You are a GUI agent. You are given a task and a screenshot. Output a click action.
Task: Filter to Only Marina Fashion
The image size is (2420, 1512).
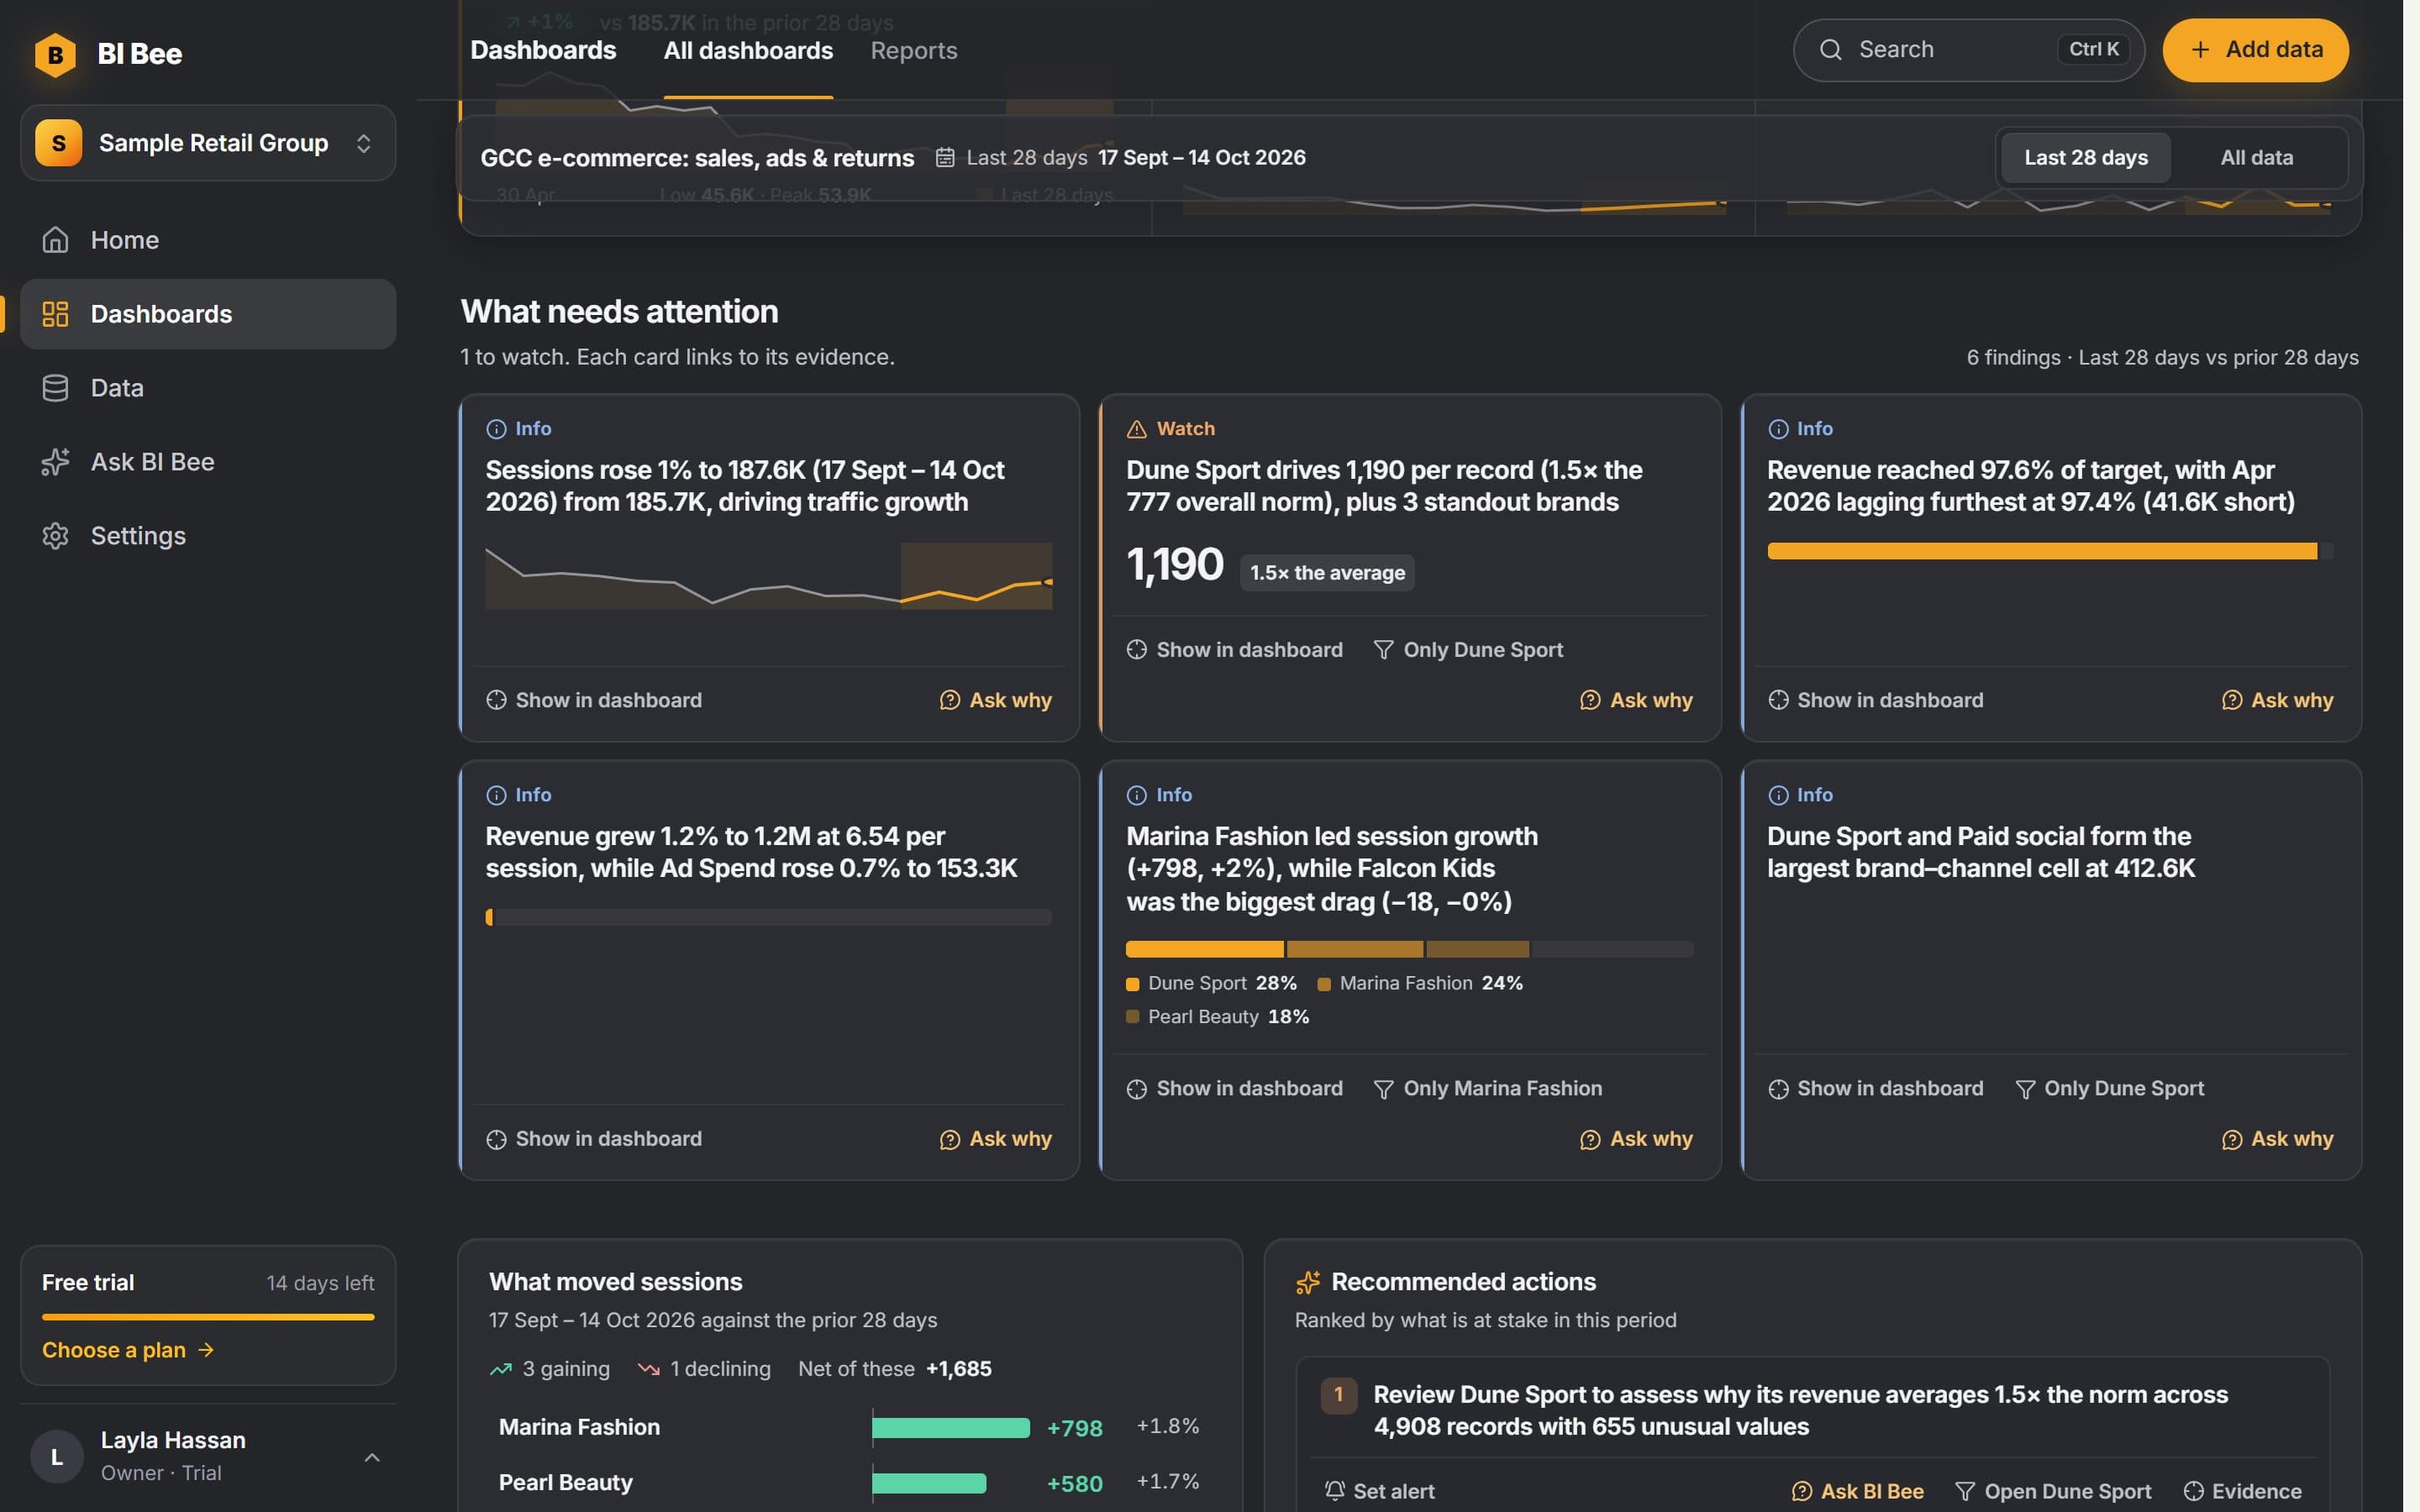[x=1487, y=1088]
